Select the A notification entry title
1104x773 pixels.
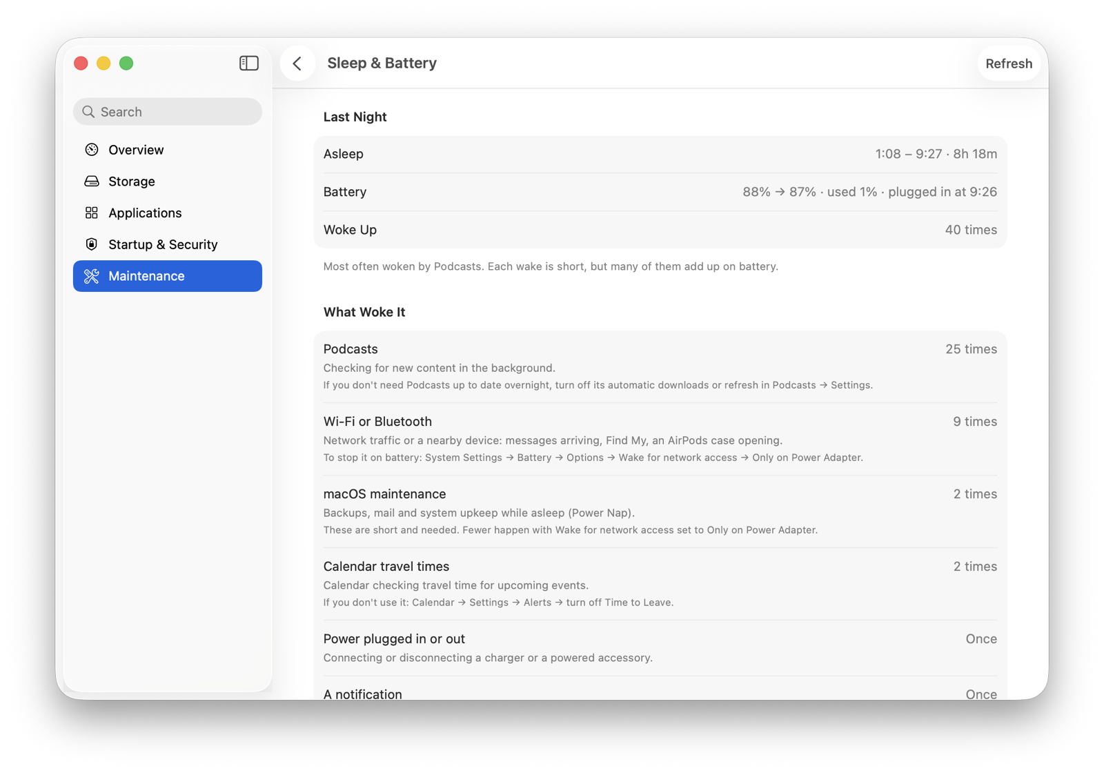click(362, 694)
